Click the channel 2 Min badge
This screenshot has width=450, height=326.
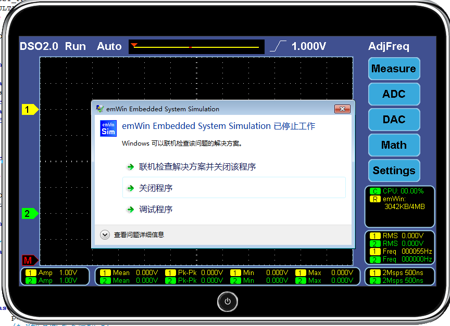[x=235, y=281]
